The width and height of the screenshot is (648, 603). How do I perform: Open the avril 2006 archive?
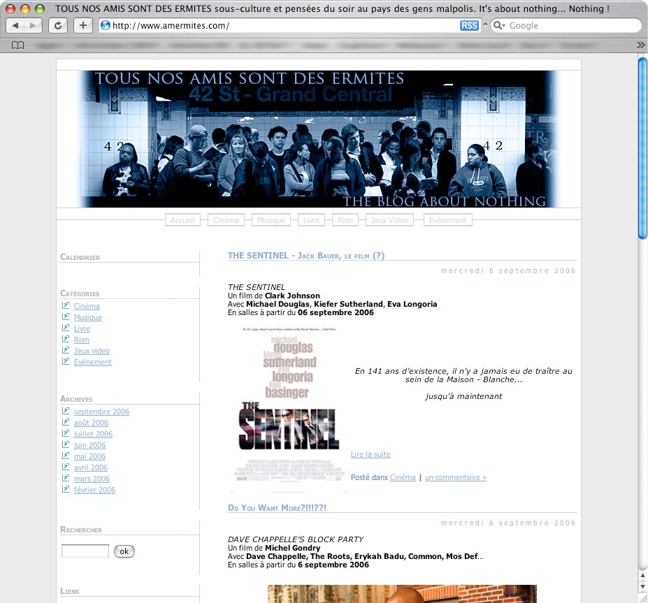point(90,467)
